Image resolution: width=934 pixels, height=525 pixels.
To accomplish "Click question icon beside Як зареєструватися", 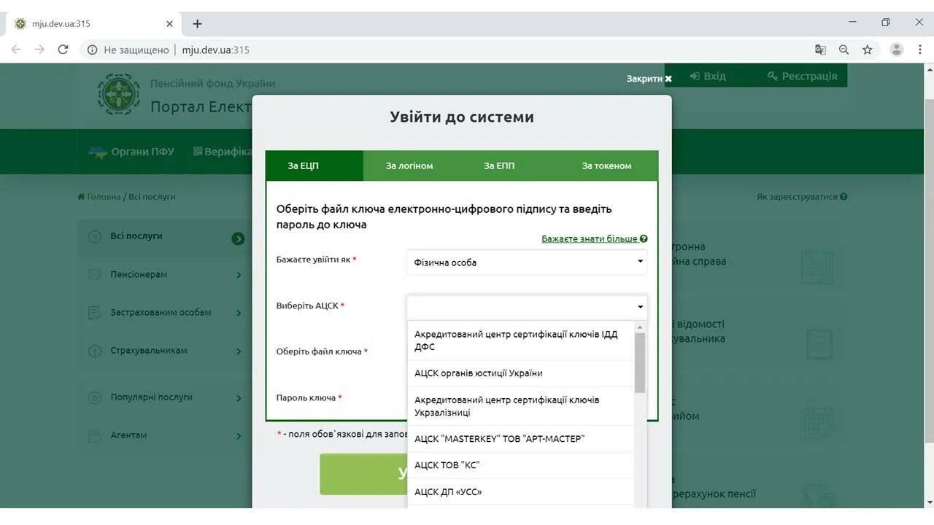I will pos(844,197).
